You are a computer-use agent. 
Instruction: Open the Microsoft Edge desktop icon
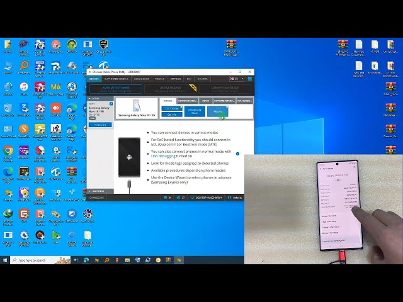(8, 175)
